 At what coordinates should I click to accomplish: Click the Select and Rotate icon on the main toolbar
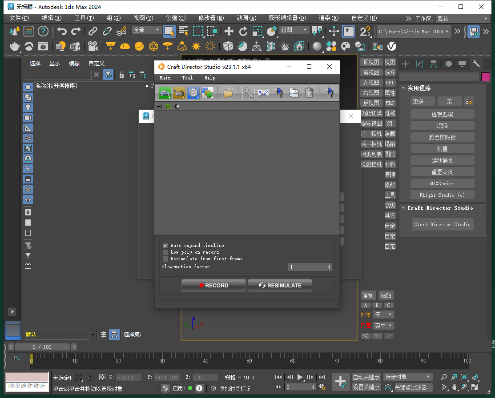[x=243, y=32]
